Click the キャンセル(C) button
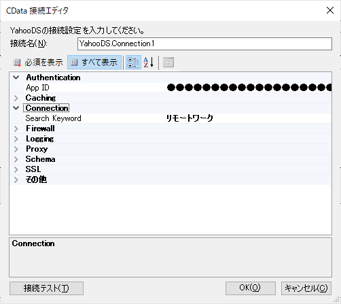The height and width of the screenshot is (304, 341). (306, 288)
